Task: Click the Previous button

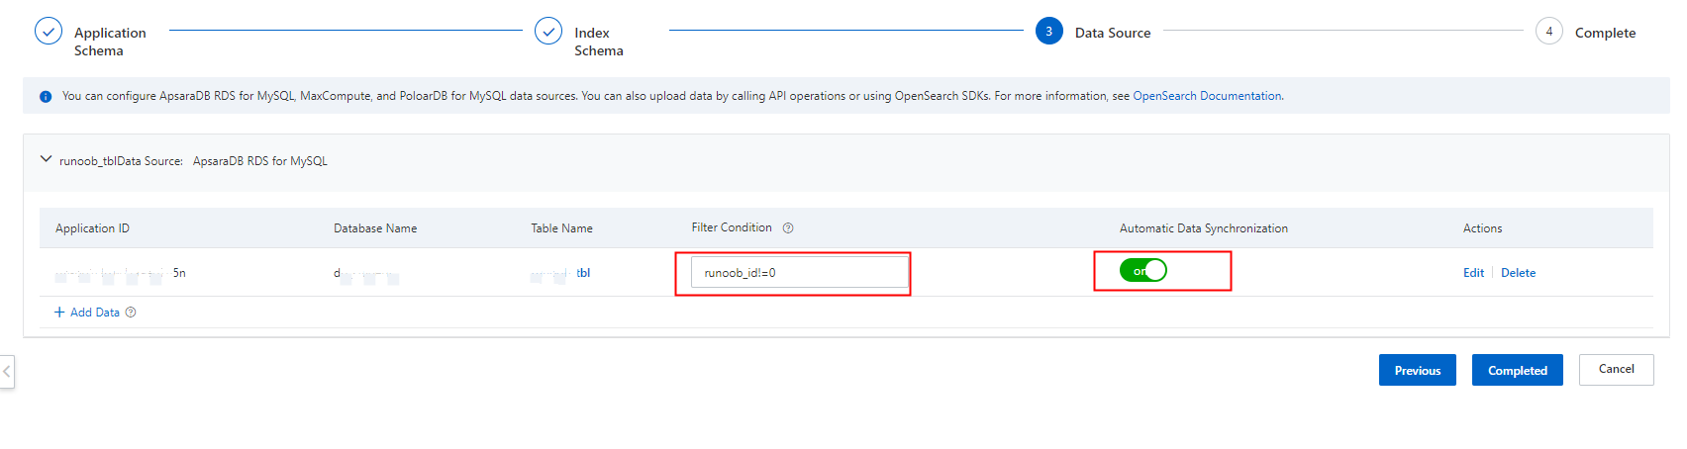Action: 1417,370
